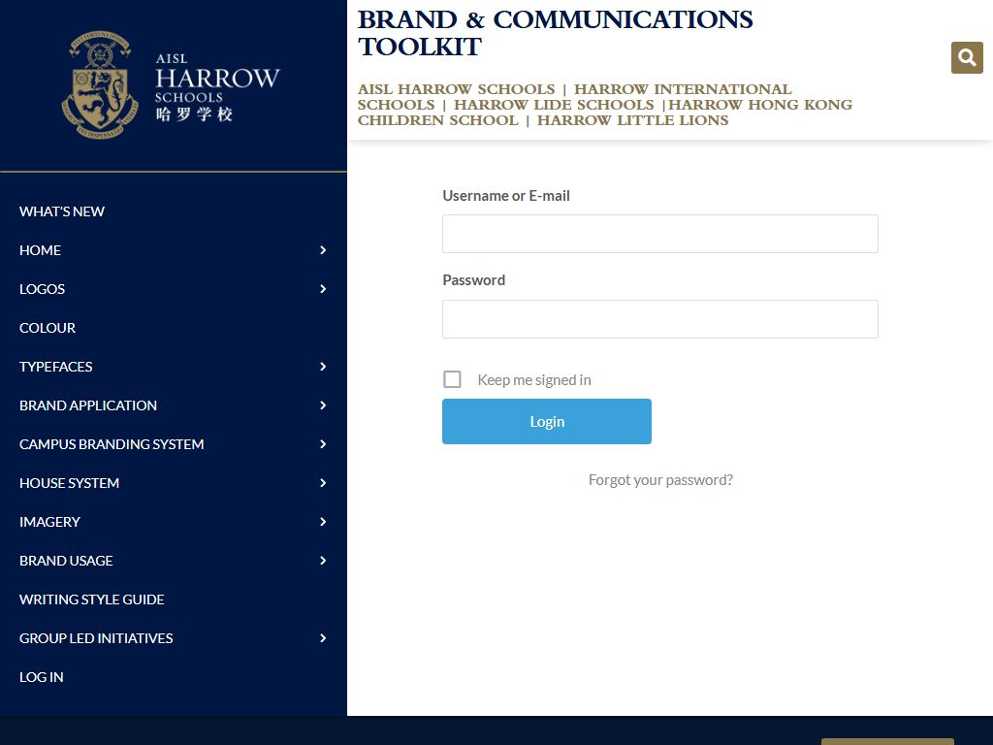Expand the IMAGERY submenu chevron
993x745 pixels.
pos(323,522)
